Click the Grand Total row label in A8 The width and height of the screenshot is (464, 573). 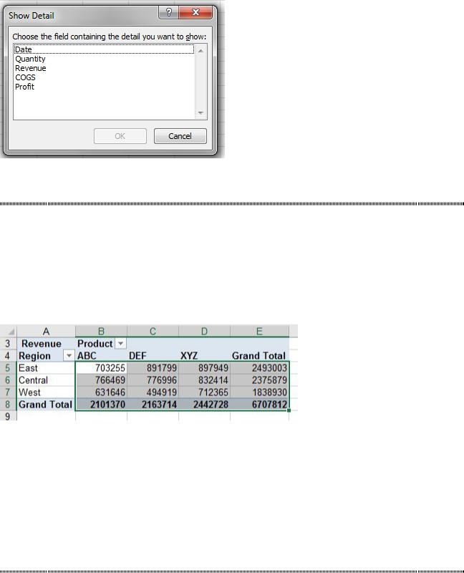pyautogui.click(x=46, y=404)
